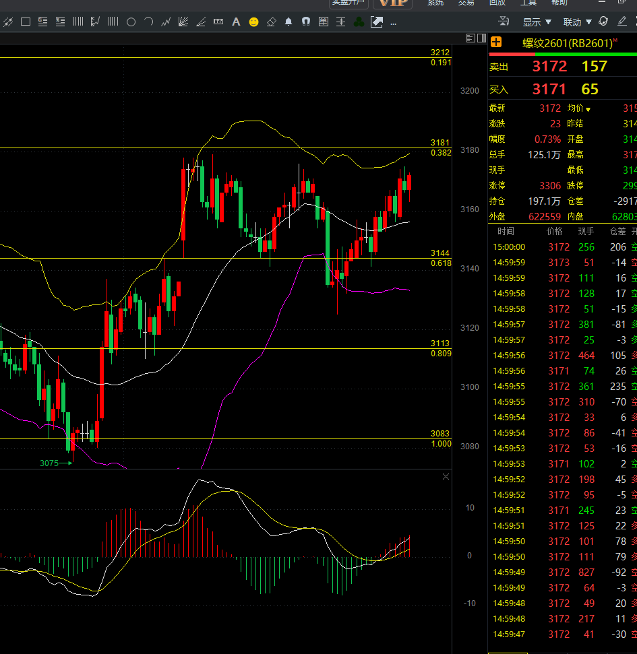Screen dimensions: 637x654
Task: Expand the 均价 dropdown arrow
Action: [588, 109]
